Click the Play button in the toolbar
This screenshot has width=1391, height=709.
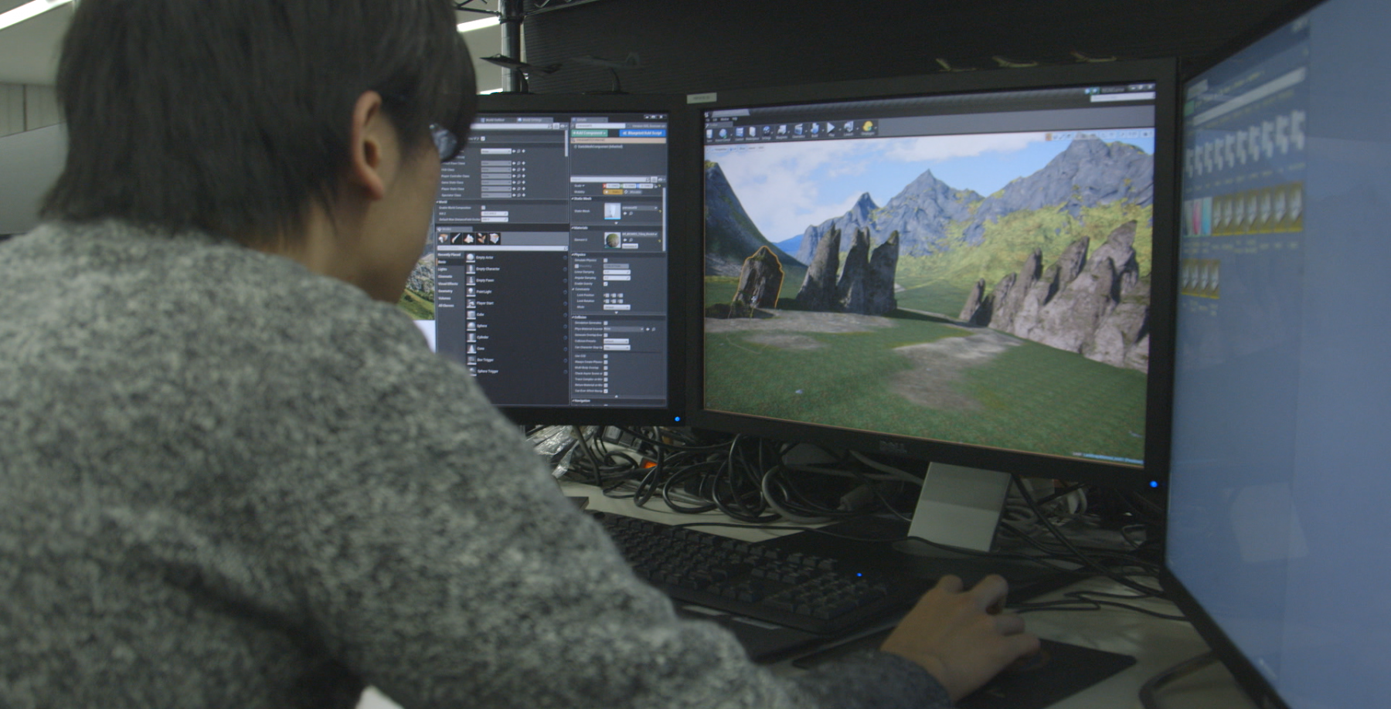[831, 128]
